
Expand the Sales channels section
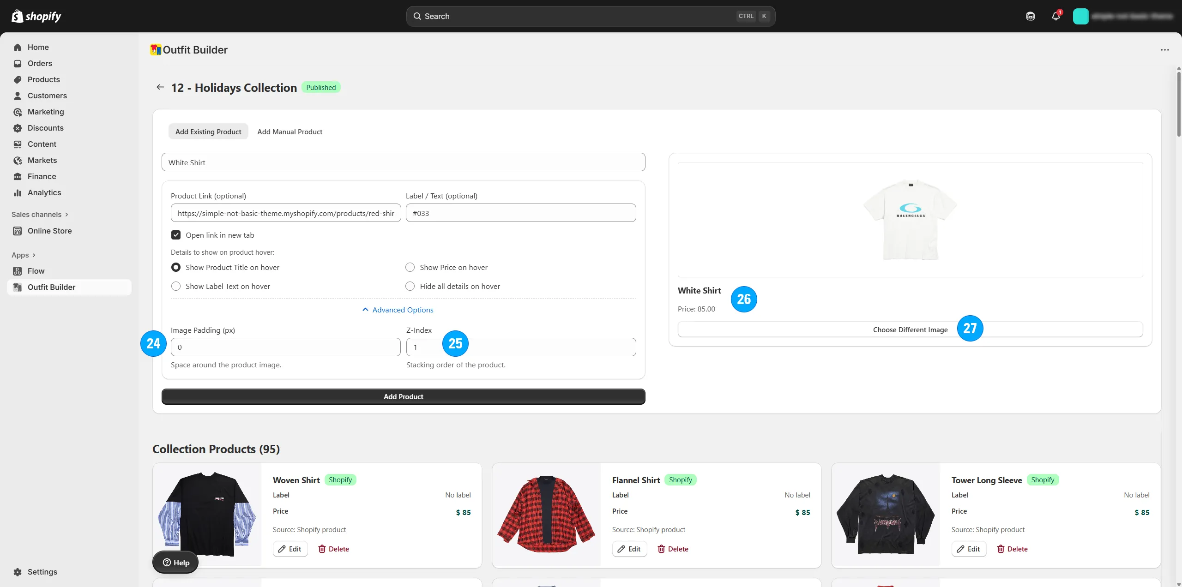(40, 214)
